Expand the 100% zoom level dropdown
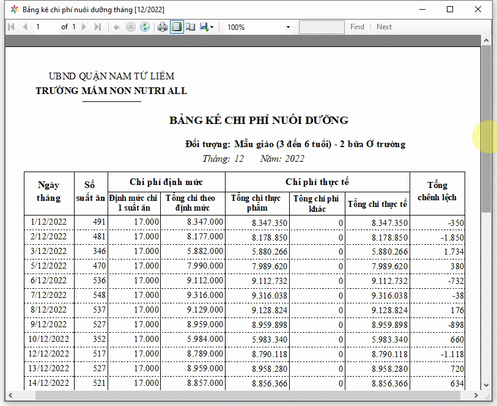The image size is (497, 406). (288, 27)
